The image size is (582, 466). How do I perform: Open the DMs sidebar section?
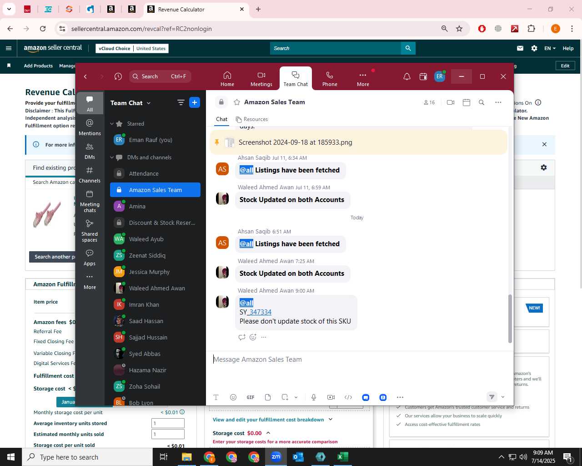[x=90, y=151]
